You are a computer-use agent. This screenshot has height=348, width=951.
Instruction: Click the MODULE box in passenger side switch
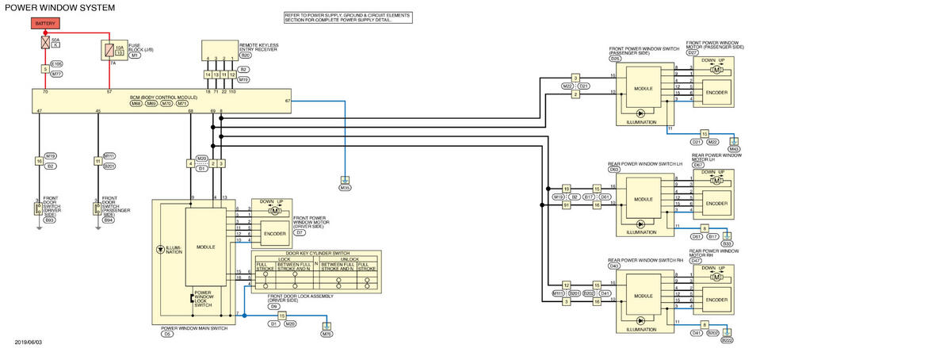(x=644, y=88)
